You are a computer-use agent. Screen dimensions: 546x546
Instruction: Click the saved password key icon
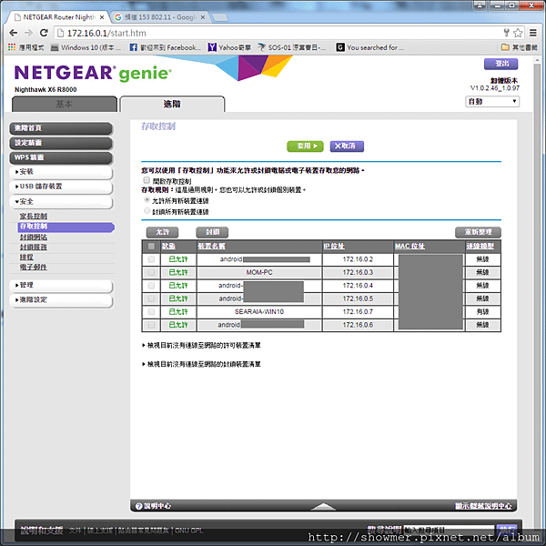507,33
